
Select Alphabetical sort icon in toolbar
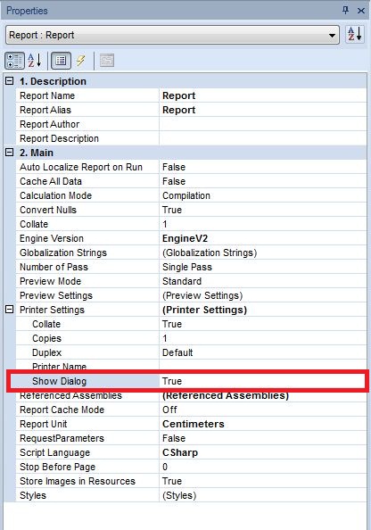(x=35, y=61)
